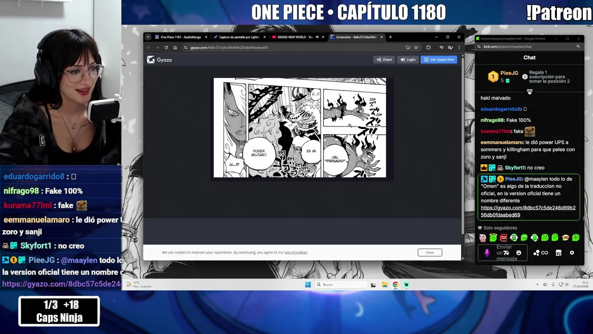Click the PieeJG top gifter entry

click(503, 77)
